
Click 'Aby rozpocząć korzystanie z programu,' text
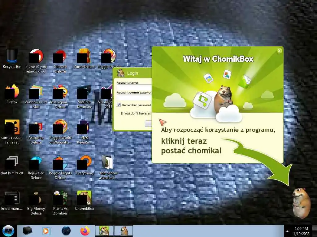tap(218, 130)
